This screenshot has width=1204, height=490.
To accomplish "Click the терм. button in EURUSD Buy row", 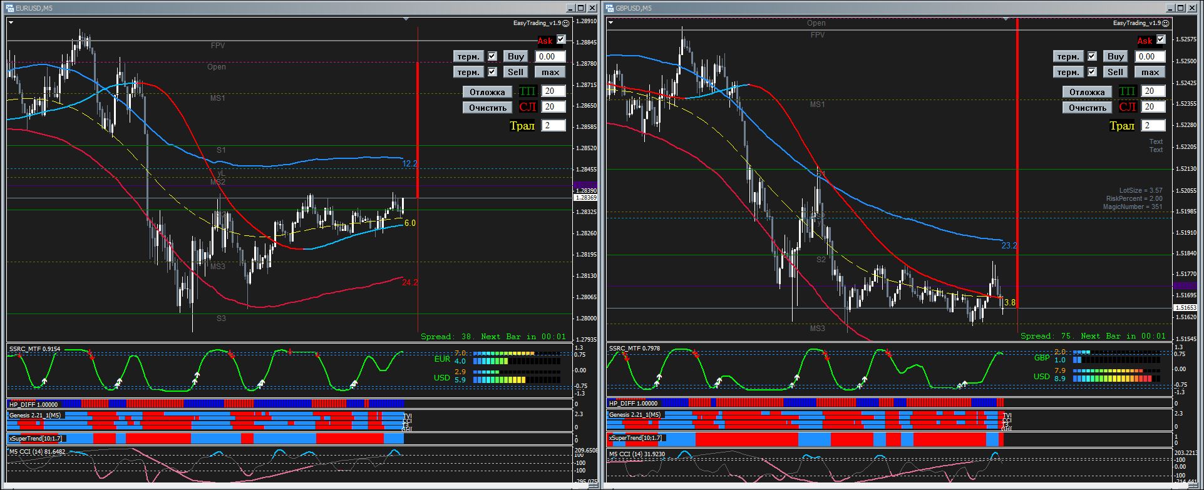I will (x=468, y=56).
